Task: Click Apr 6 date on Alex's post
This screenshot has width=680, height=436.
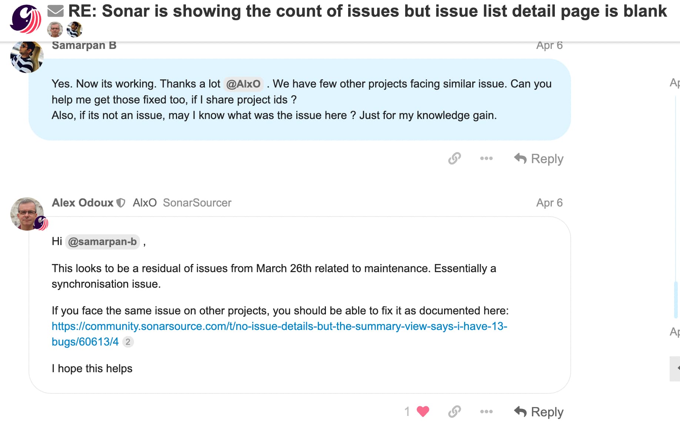Action: 549,203
